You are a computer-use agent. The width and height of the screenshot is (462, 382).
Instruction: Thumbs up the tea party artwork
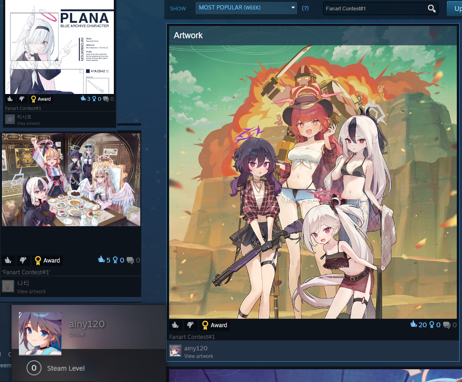click(8, 260)
